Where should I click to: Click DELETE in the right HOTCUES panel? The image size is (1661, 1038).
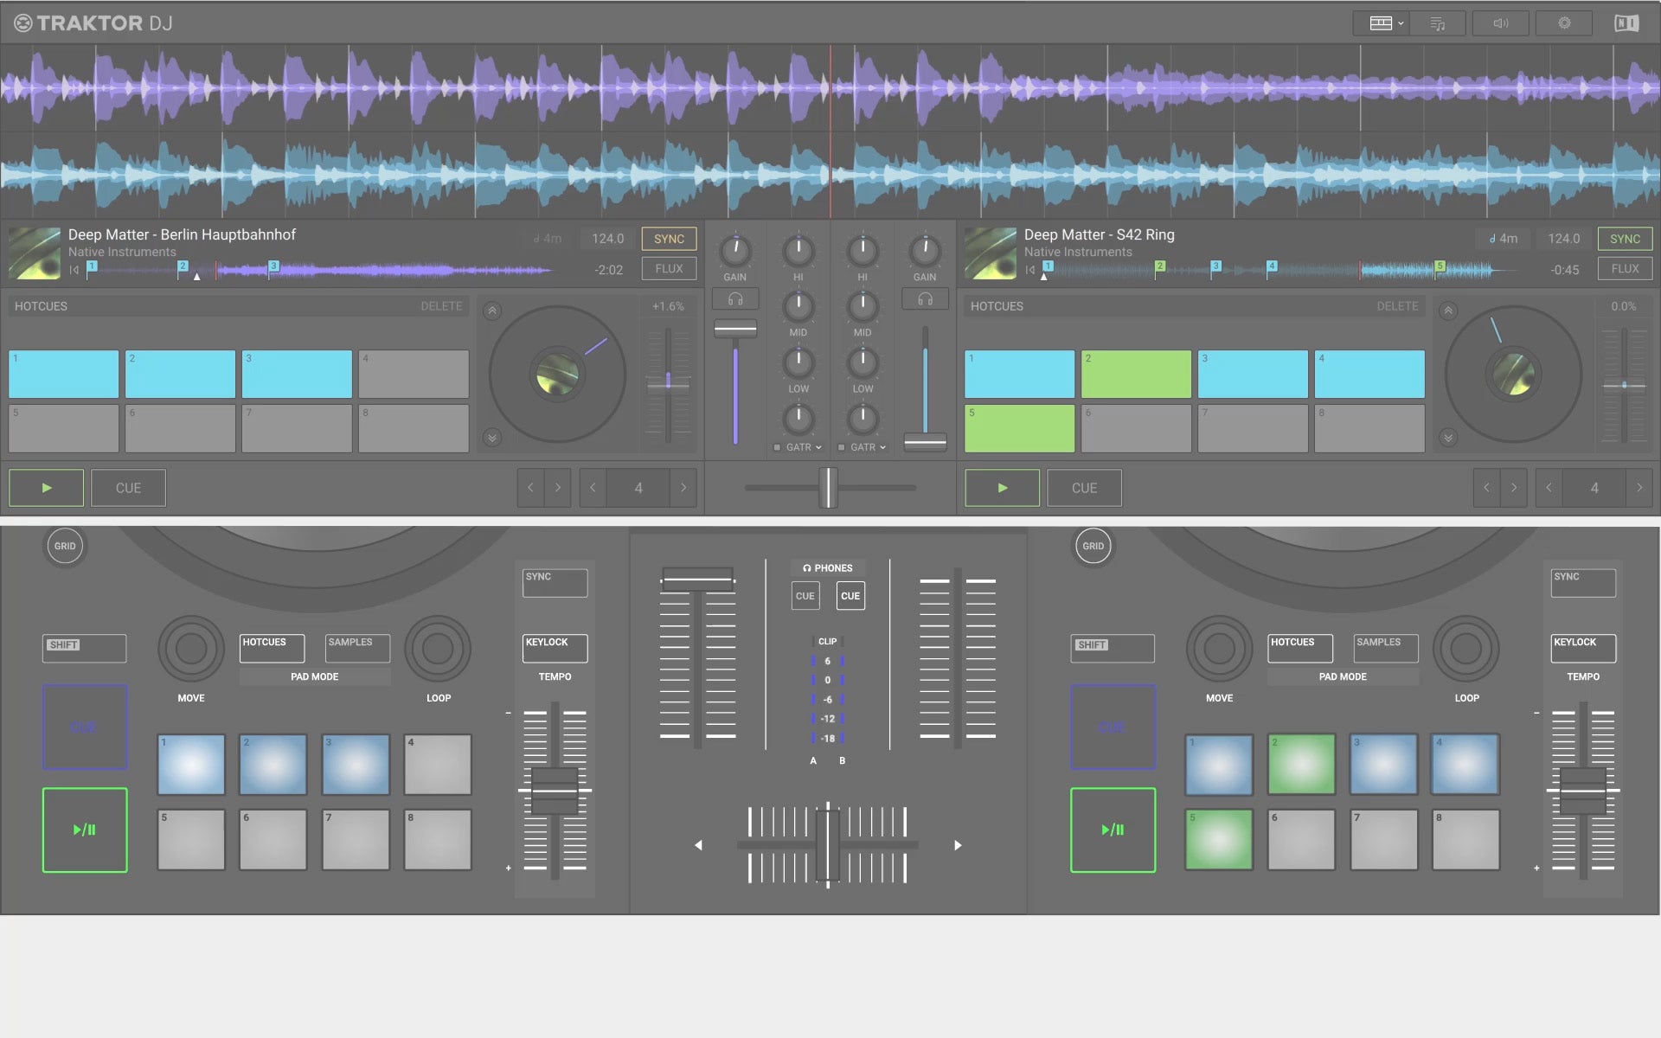(1397, 306)
